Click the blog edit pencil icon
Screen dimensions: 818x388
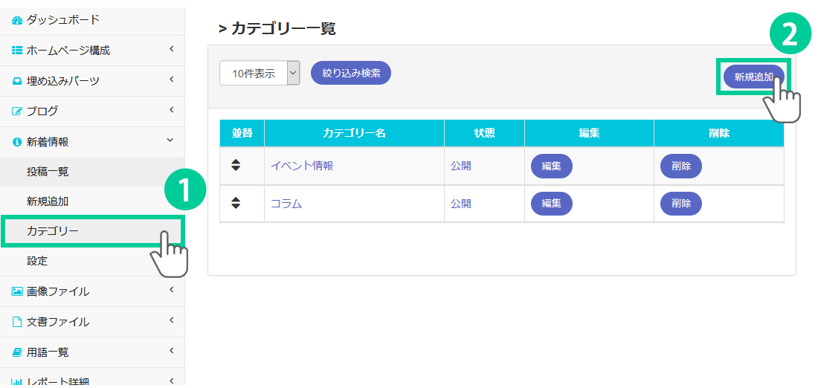tap(17, 111)
